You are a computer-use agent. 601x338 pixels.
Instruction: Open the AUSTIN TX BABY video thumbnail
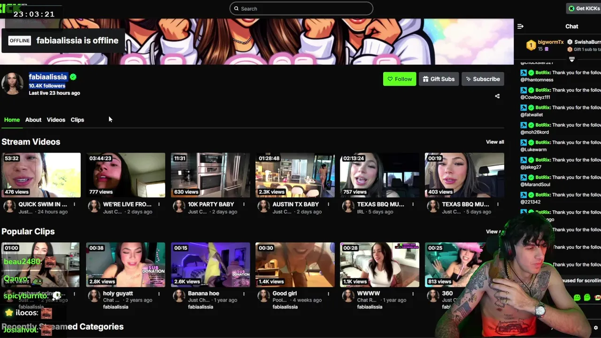click(295, 175)
